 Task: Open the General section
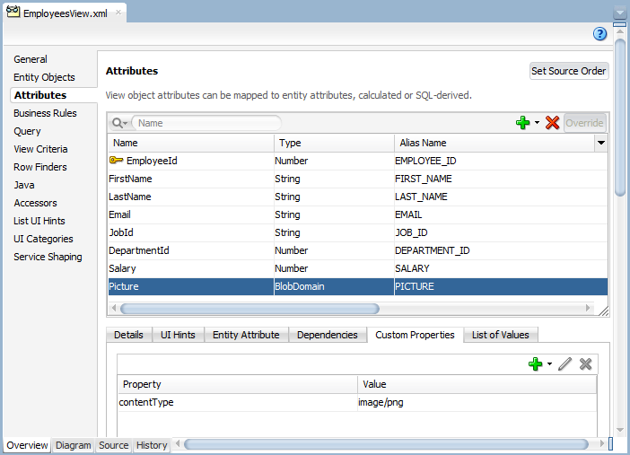[31, 59]
